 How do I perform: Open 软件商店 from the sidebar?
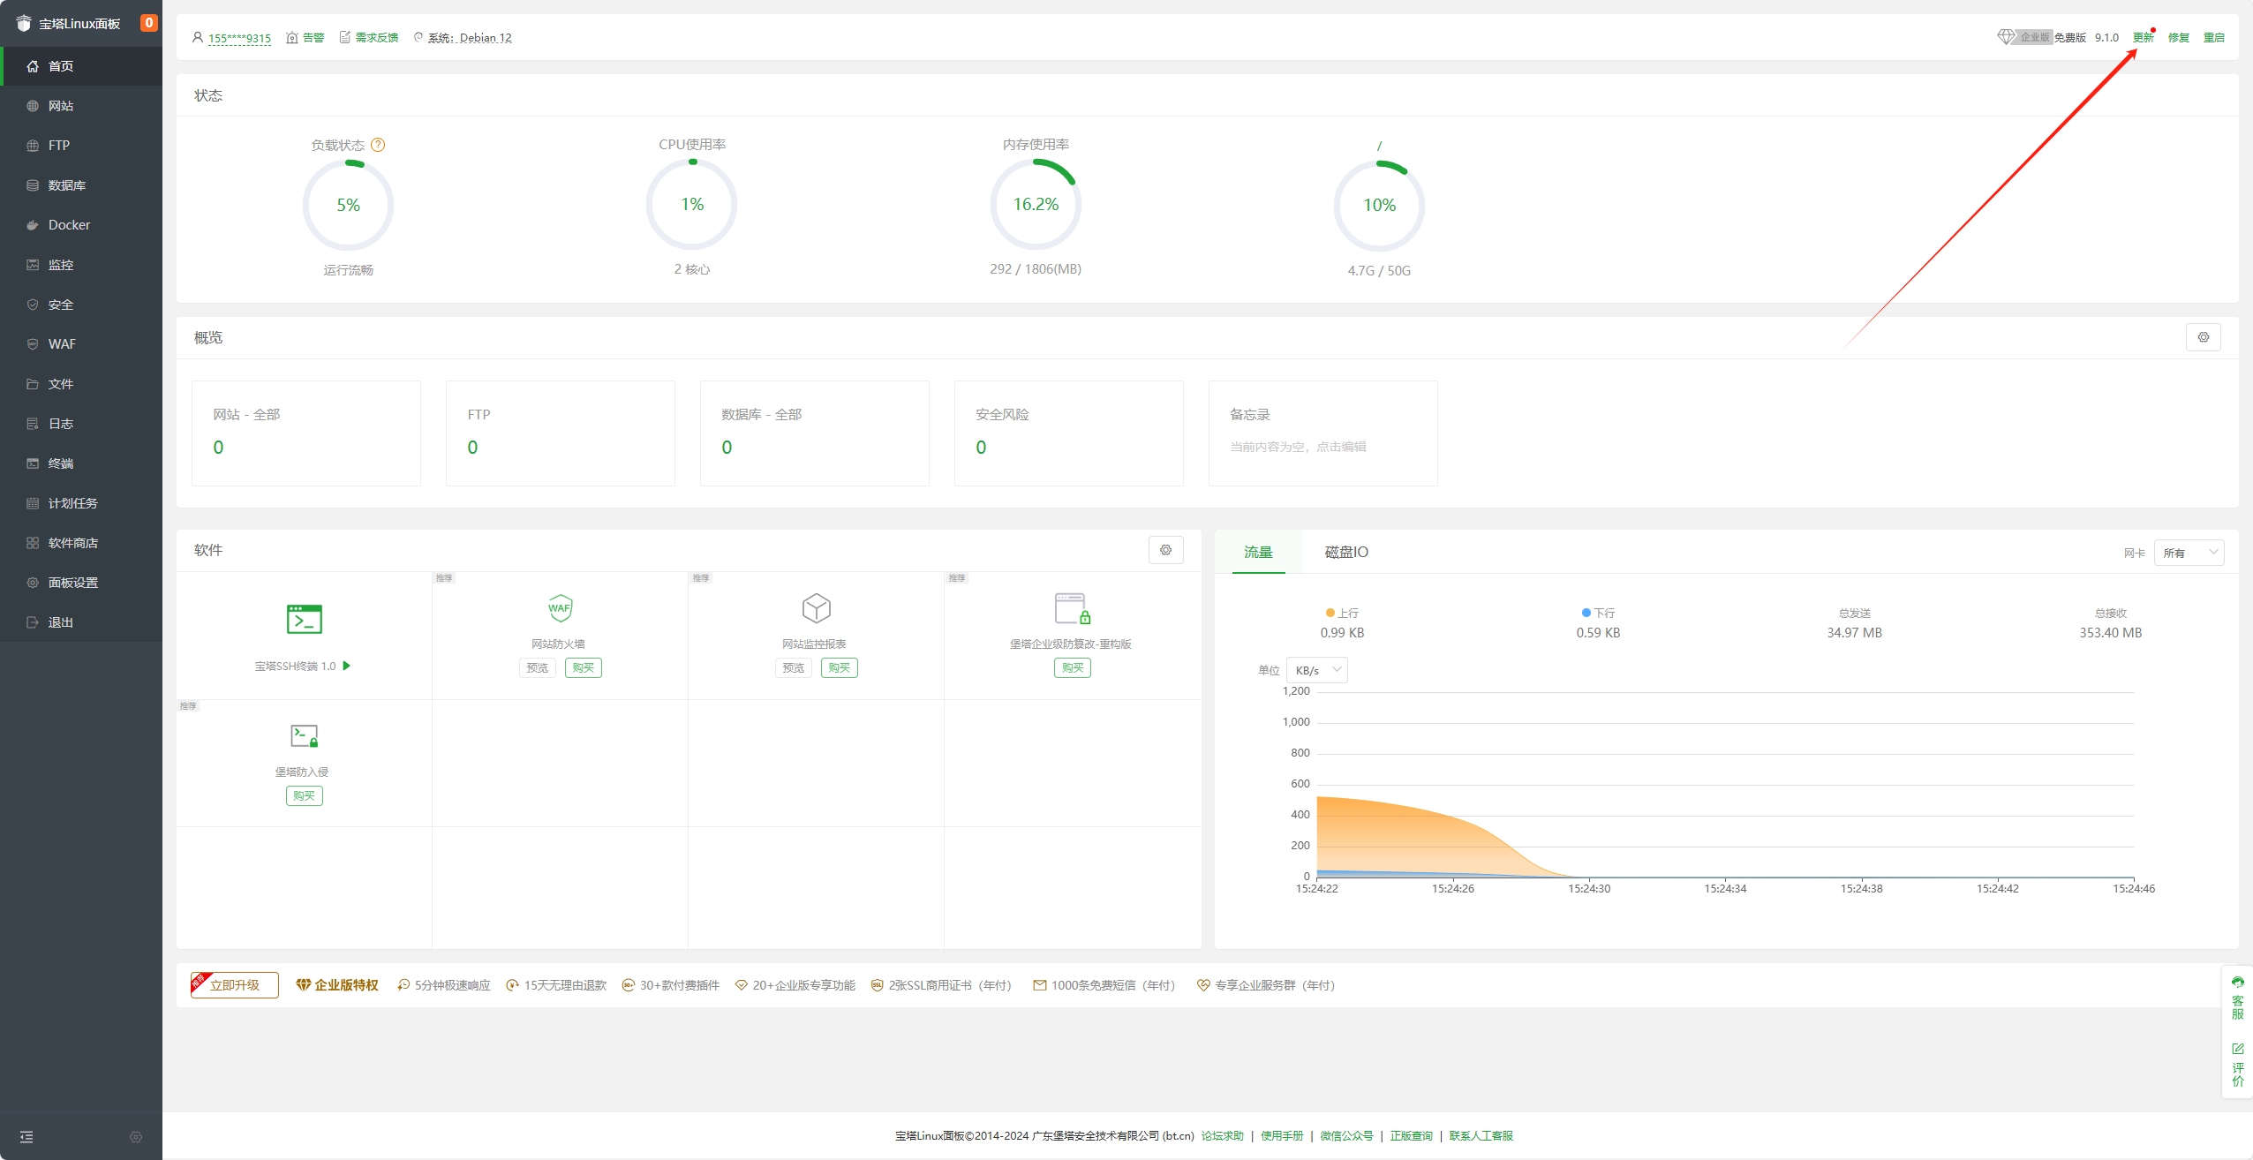[72, 543]
